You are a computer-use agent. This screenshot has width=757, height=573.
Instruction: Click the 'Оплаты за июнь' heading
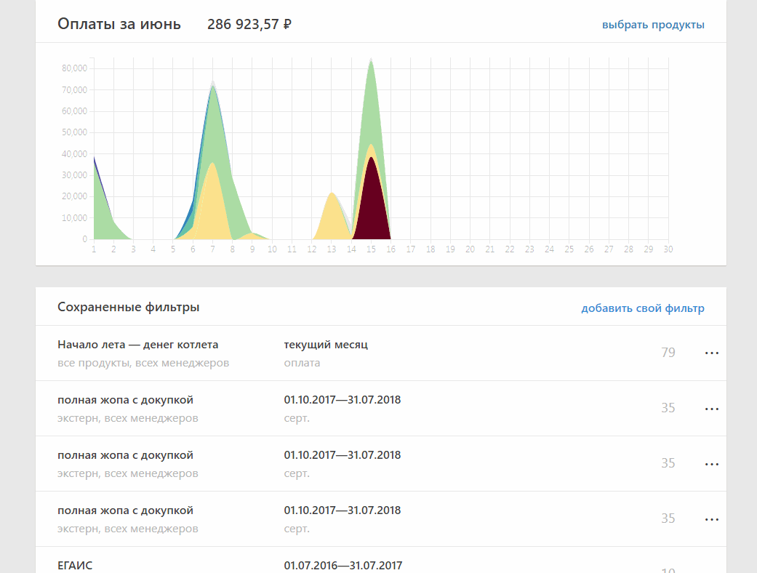click(x=119, y=24)
